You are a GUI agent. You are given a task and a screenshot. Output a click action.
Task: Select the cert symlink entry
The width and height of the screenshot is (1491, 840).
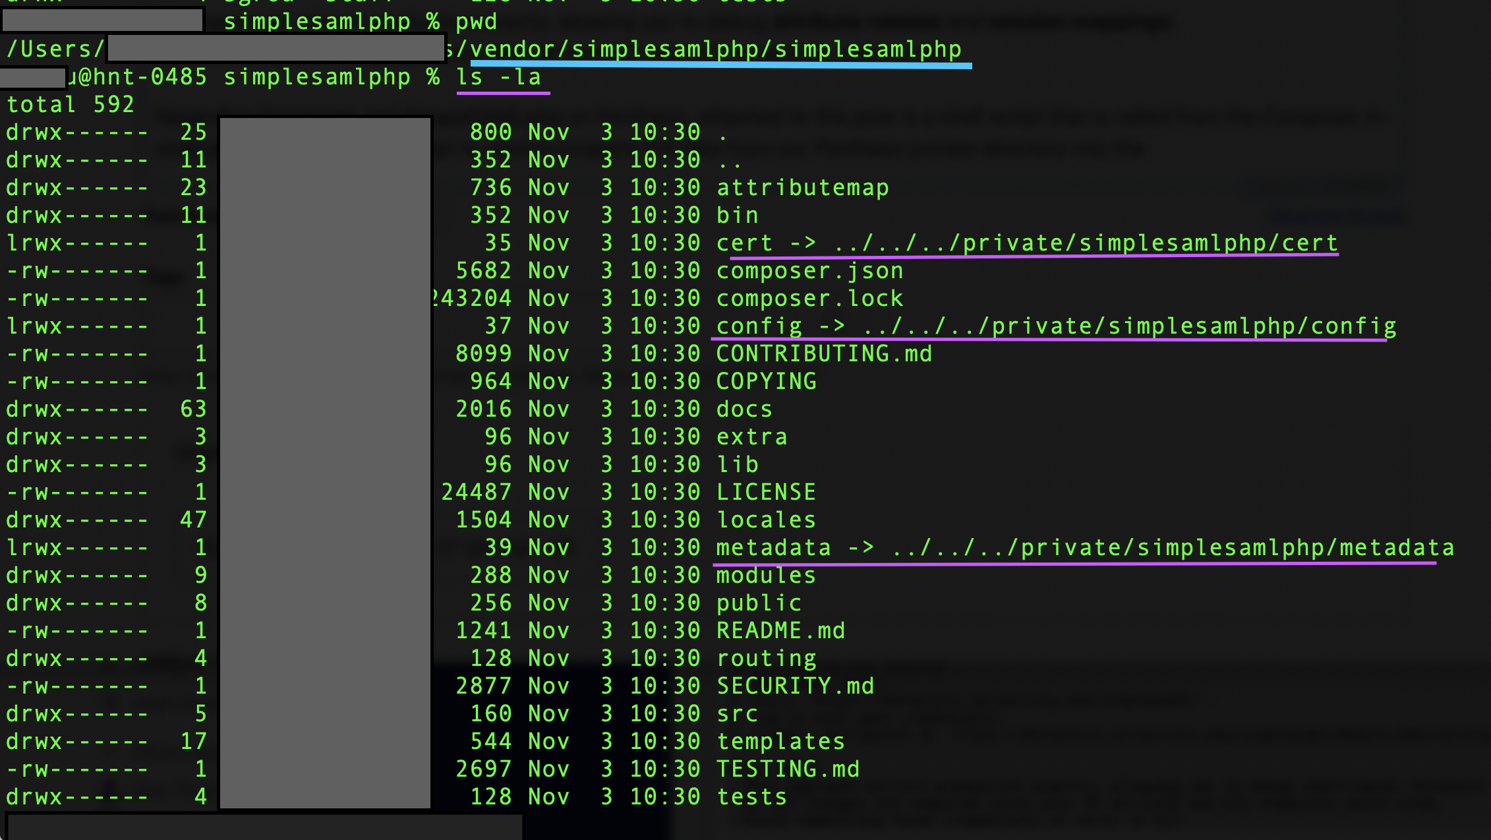[x=747, y=243]
